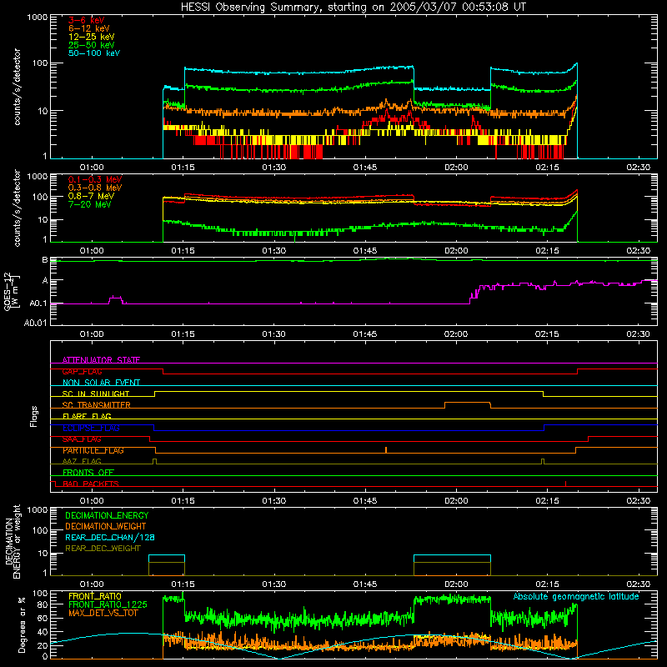Click the REAR_DEC_CHAN/128 legend label

click(x=110, y=537)
